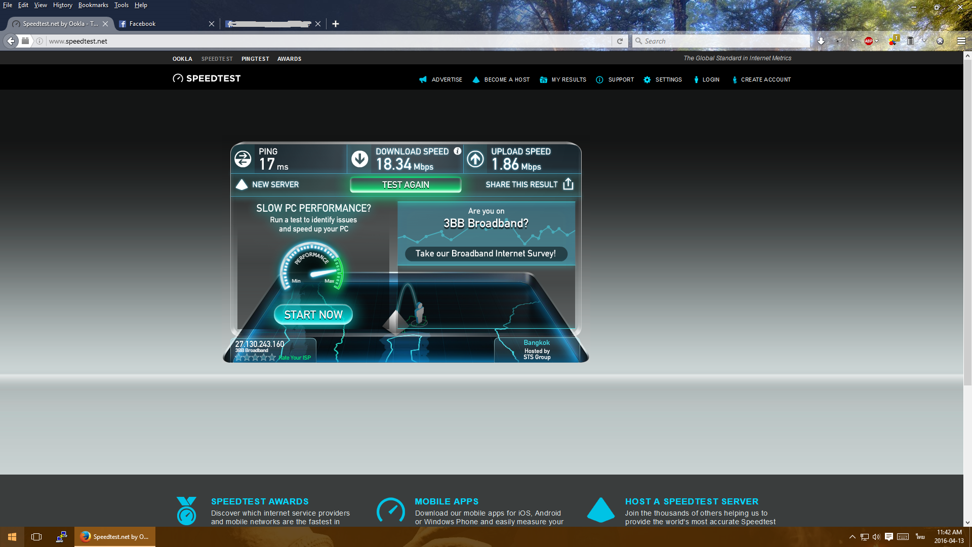The height and width of the screenshot is (547, 972).
Task: Click SPEEDTEST AWARDS heading link
Action: (x=260, y=501)
